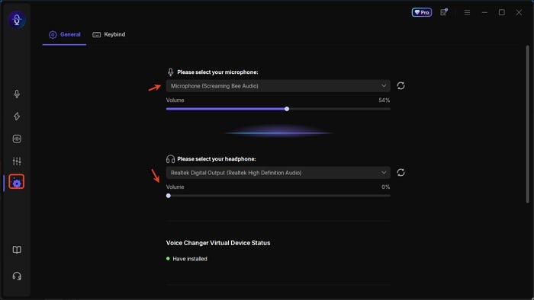Click the headphone volume slider handle
This screenshot has height=300, width=534.
pos(169,196)
